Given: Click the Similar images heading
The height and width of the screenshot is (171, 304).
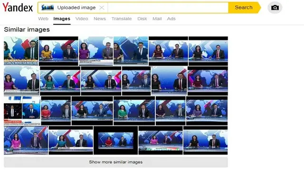Looking at the screenshot, I should pos(27,29).
